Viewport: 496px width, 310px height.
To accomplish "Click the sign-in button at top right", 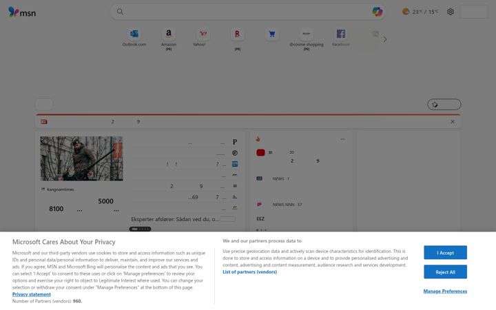I will 473,12.
